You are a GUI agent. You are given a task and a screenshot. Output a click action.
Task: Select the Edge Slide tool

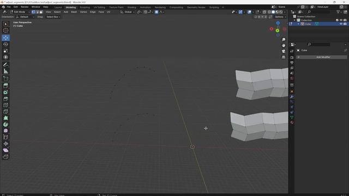(x=6, y=137)
